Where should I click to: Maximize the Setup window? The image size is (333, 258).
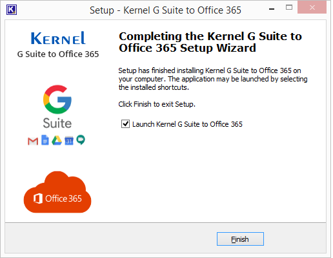point(289,8)
